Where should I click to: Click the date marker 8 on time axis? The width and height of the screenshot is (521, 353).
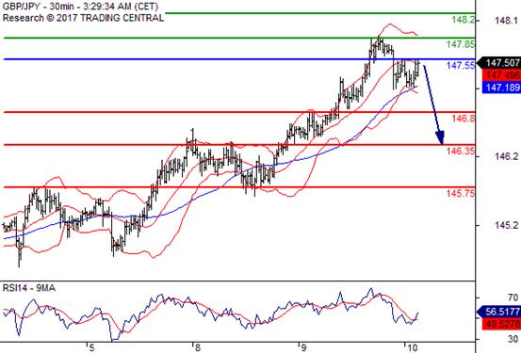[x=197, y=348]
